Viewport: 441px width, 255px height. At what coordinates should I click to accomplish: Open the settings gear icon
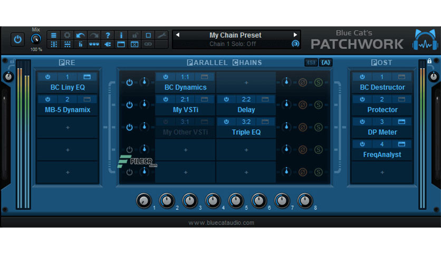coord(67,35)
